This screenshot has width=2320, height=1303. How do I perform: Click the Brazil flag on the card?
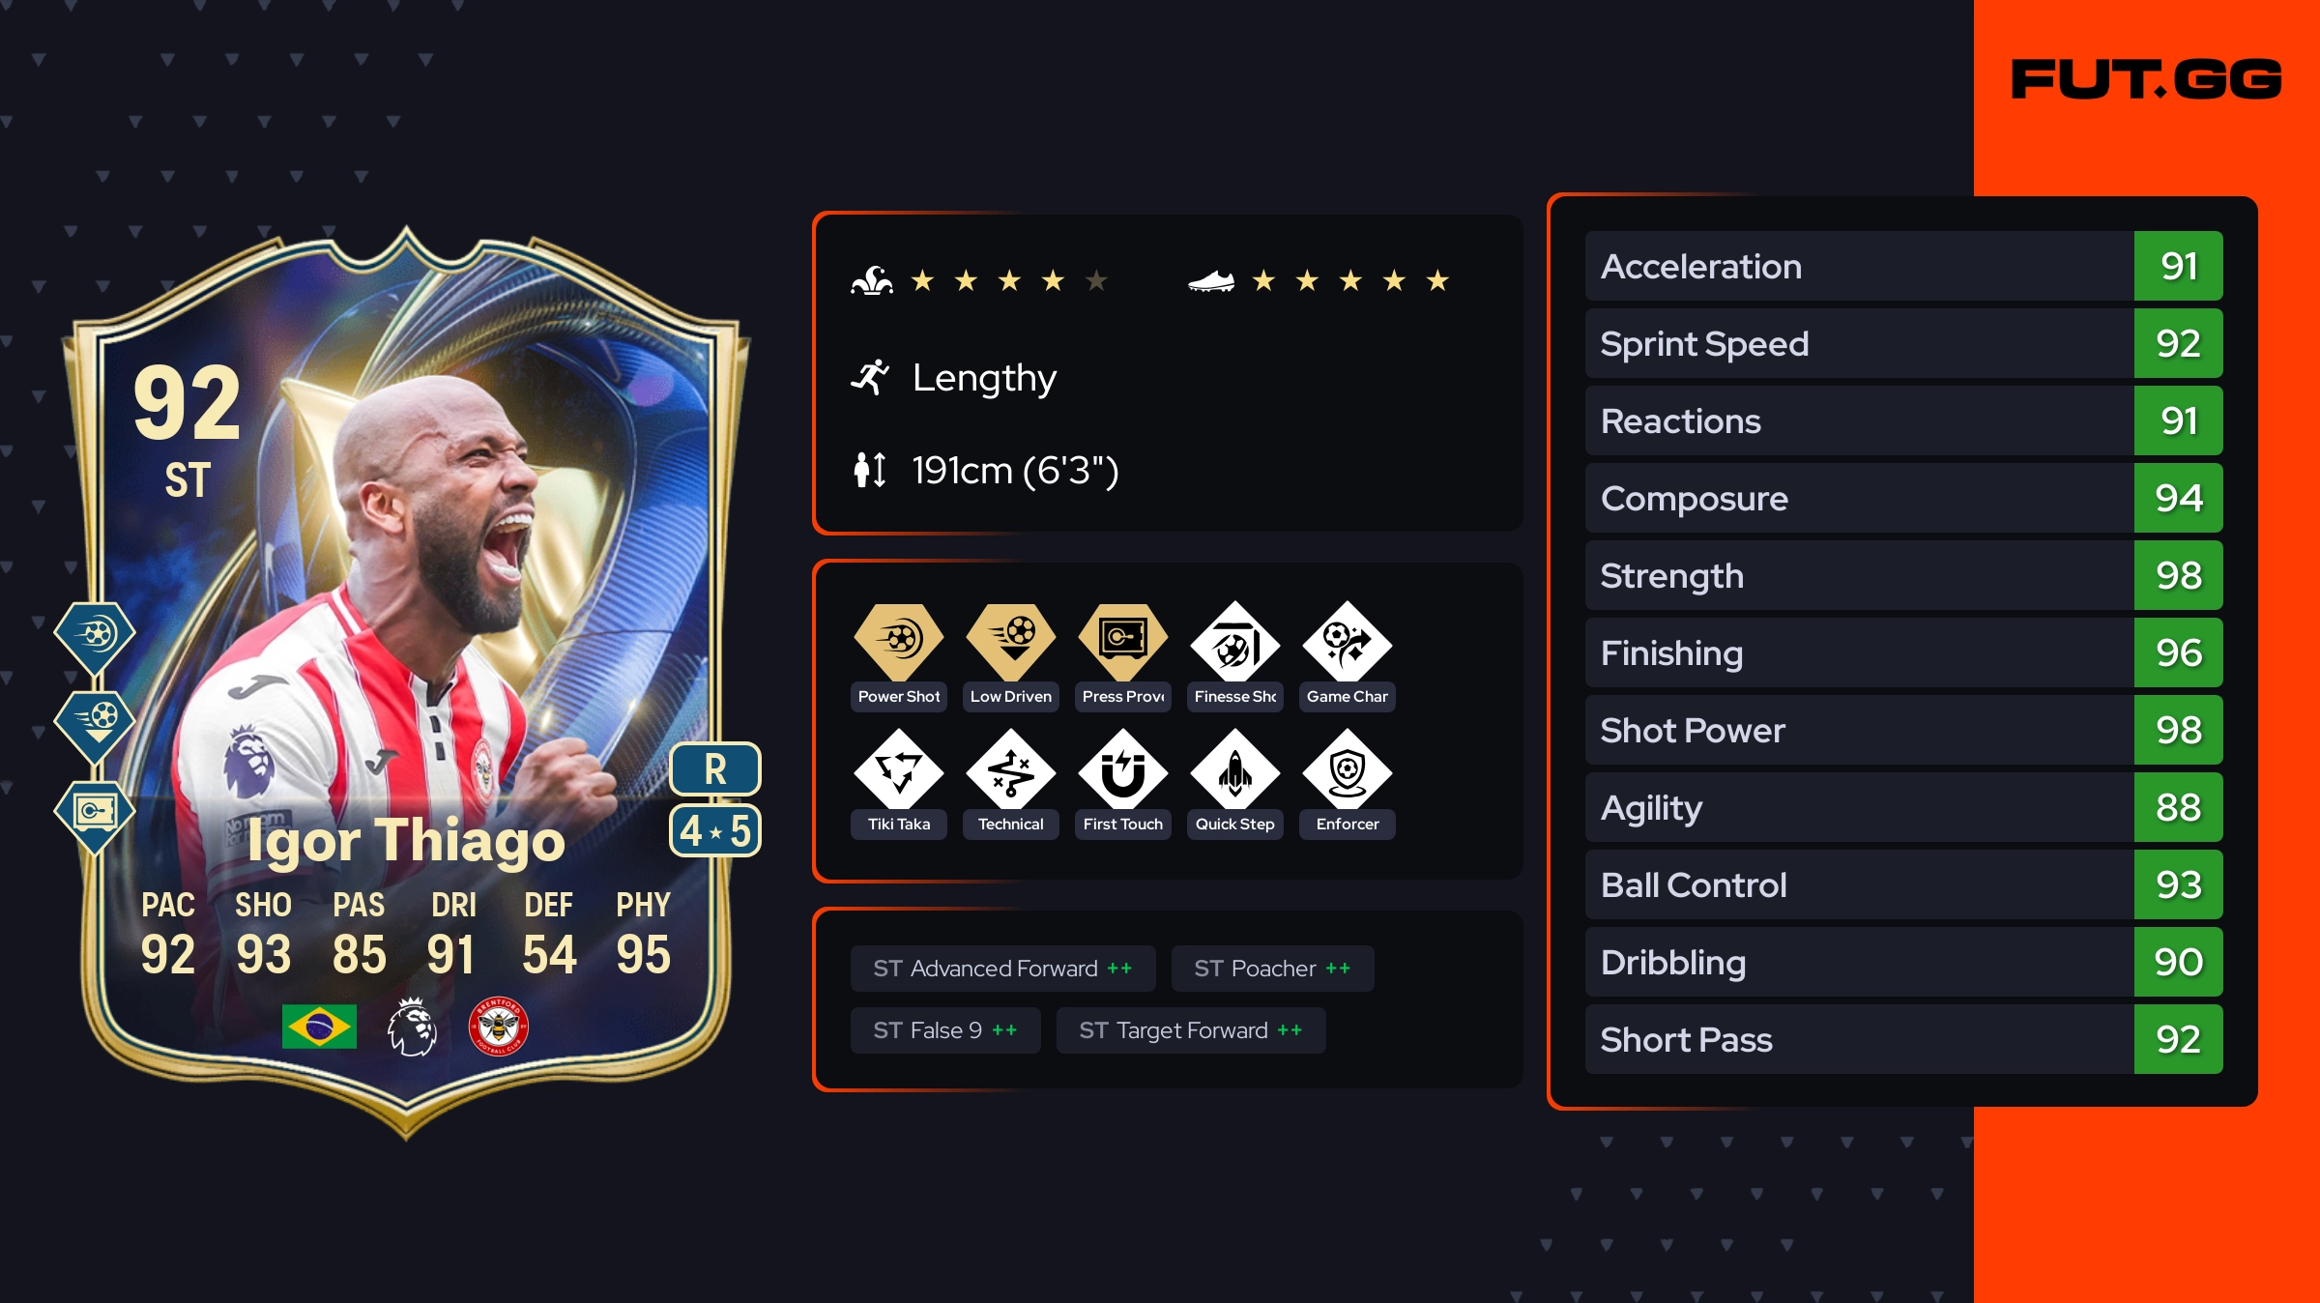(x=319, y=1027)
